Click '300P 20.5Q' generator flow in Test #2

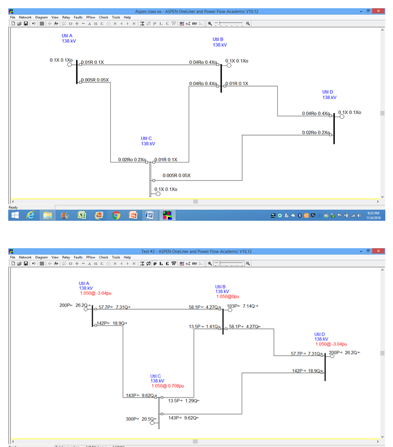coord(141,419)
